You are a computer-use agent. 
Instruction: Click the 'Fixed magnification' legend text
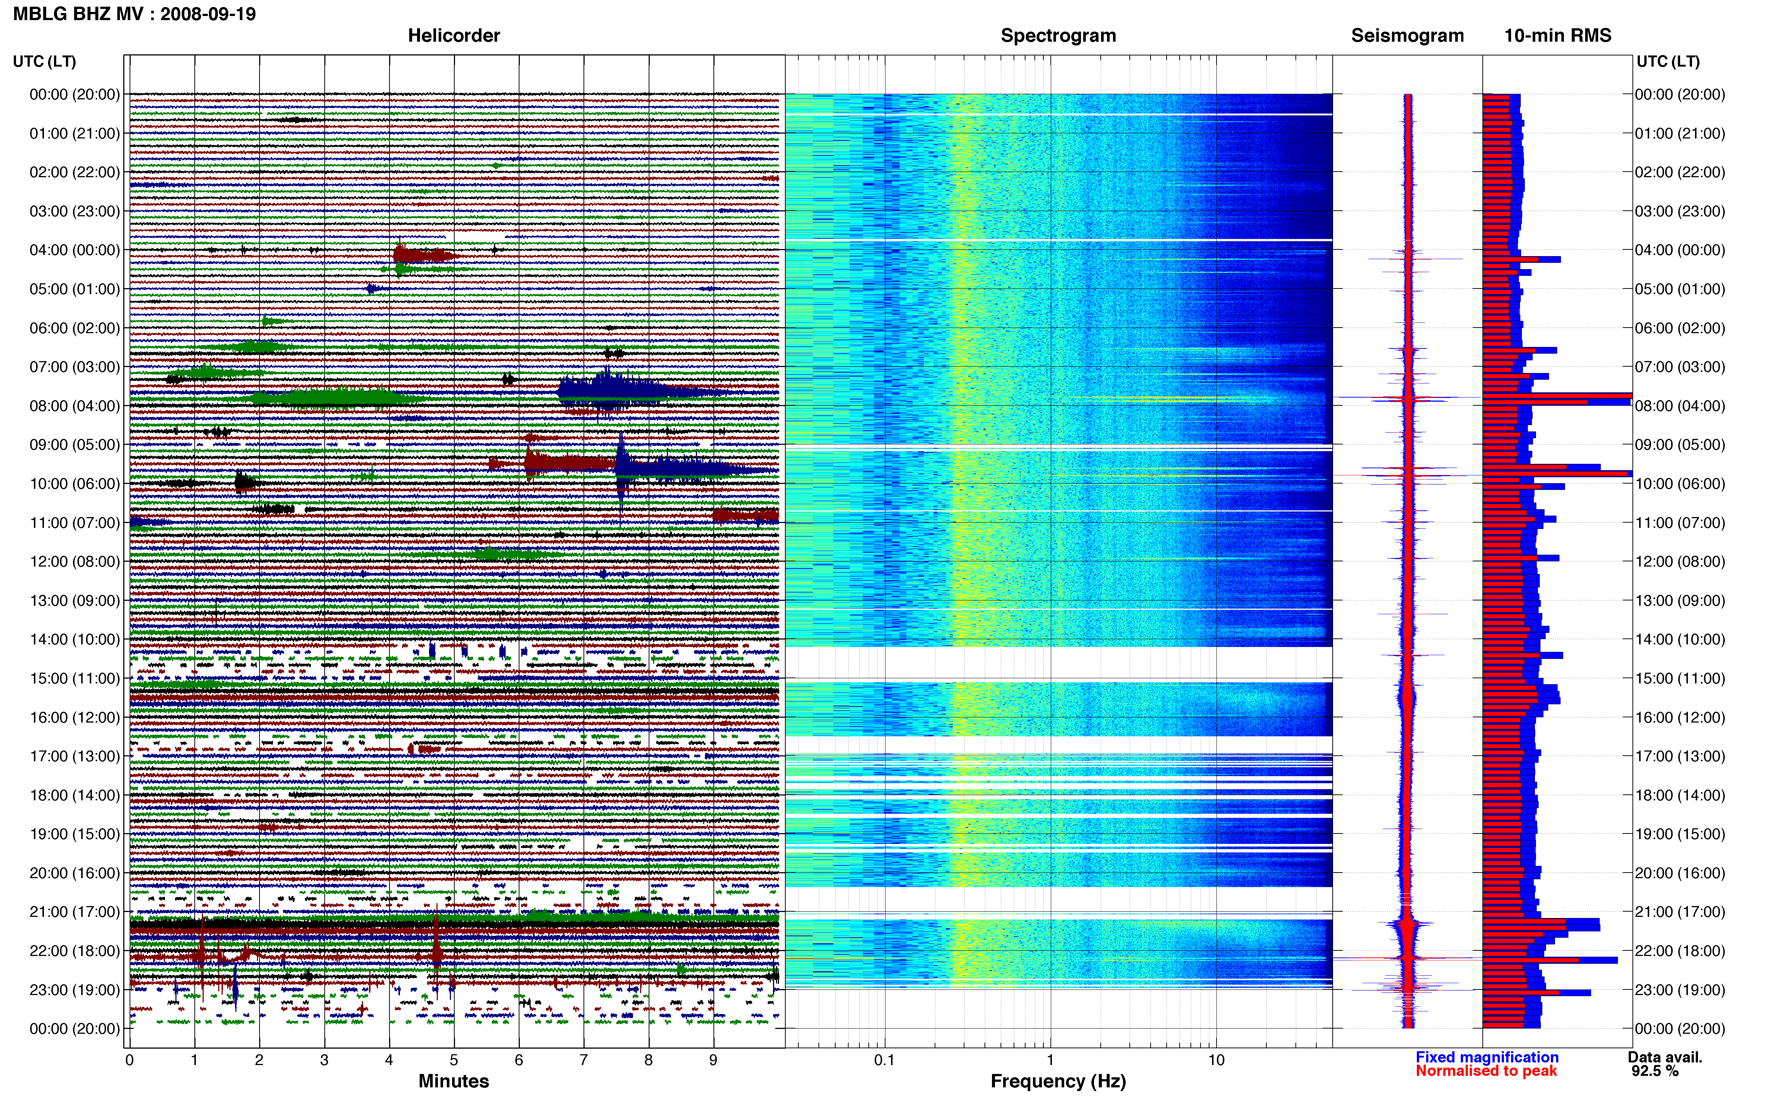tap(1487, 1057)
